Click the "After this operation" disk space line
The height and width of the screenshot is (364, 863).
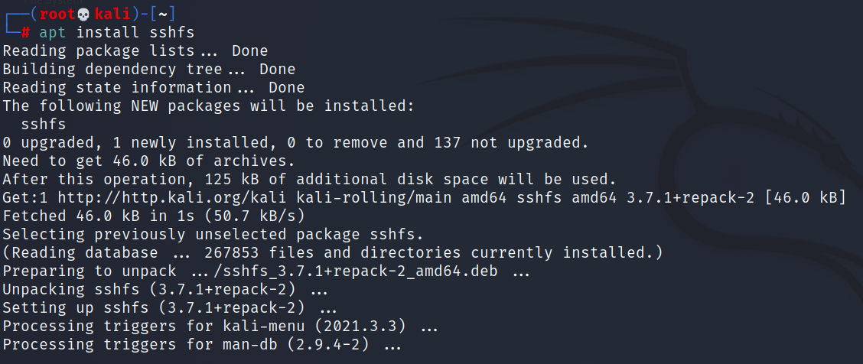[x=309, y=180]
